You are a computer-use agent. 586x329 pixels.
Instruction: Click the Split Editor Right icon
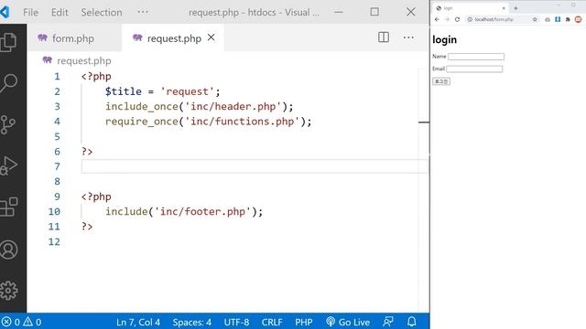384,37
